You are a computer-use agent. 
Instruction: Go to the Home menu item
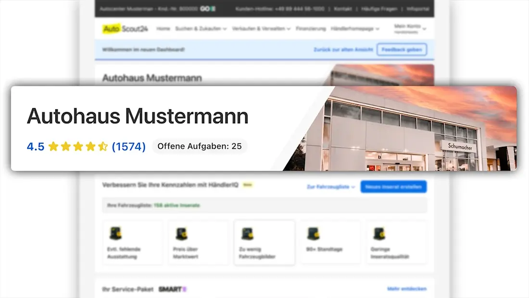[164, 29]
